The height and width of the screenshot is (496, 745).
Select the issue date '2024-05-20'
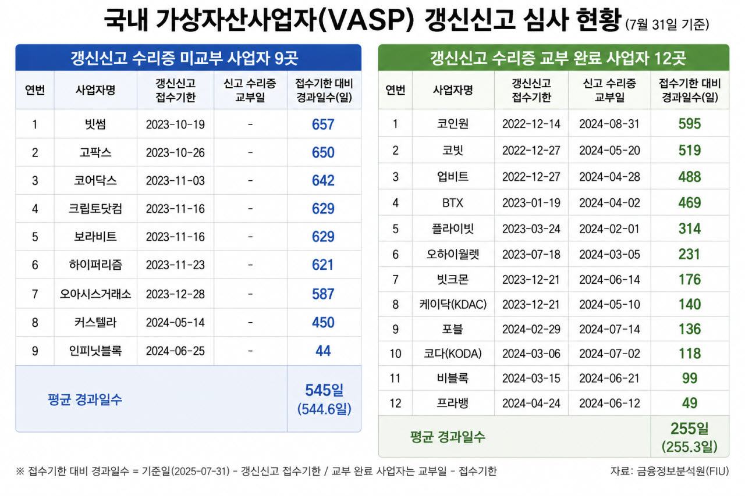[609, 151]
